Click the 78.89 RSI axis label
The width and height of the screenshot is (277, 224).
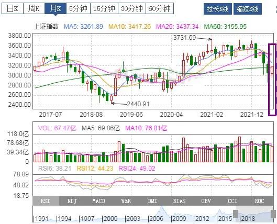[x=21, y=174]
